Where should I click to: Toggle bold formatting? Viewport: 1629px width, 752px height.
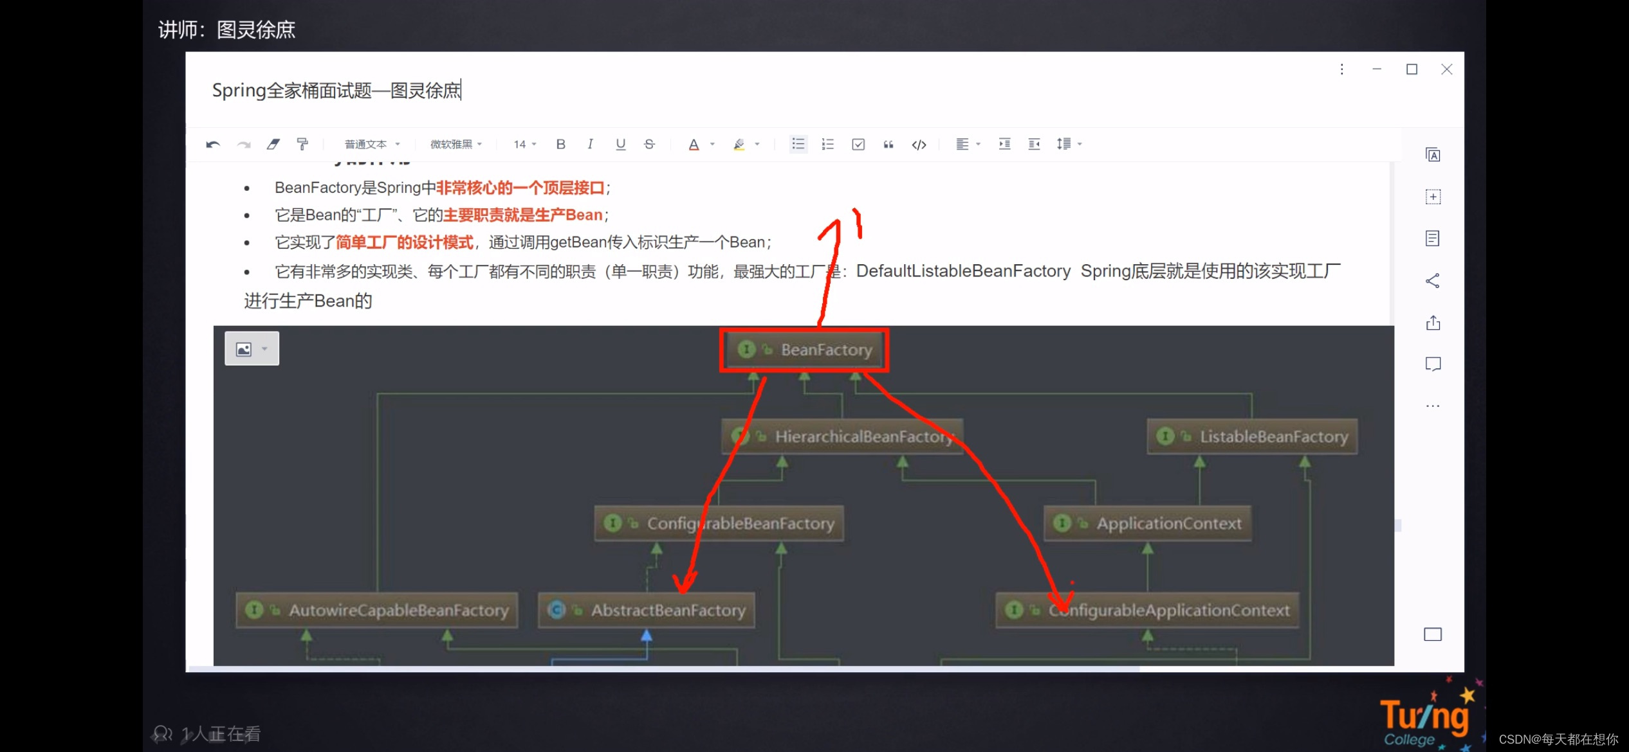(x=560, y=144)
